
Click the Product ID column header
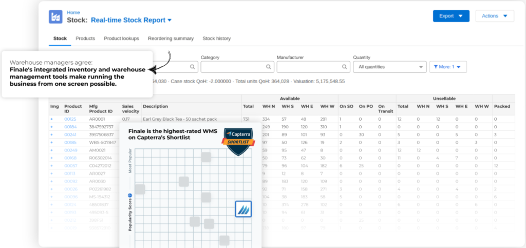73,108
